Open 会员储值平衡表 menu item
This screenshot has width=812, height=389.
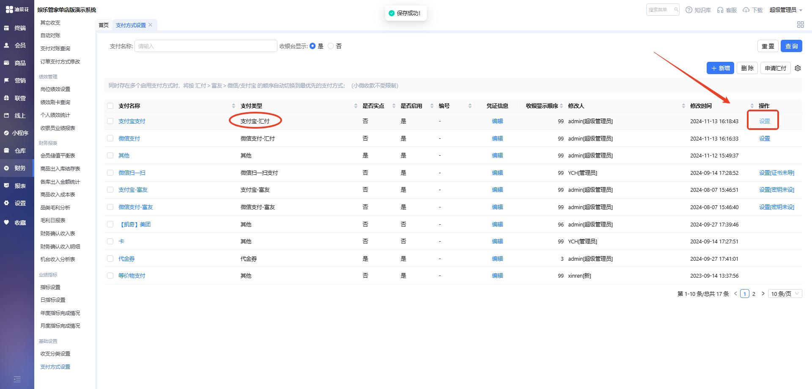58,156
